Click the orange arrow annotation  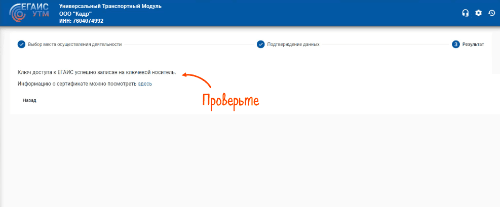coord(196,79)
